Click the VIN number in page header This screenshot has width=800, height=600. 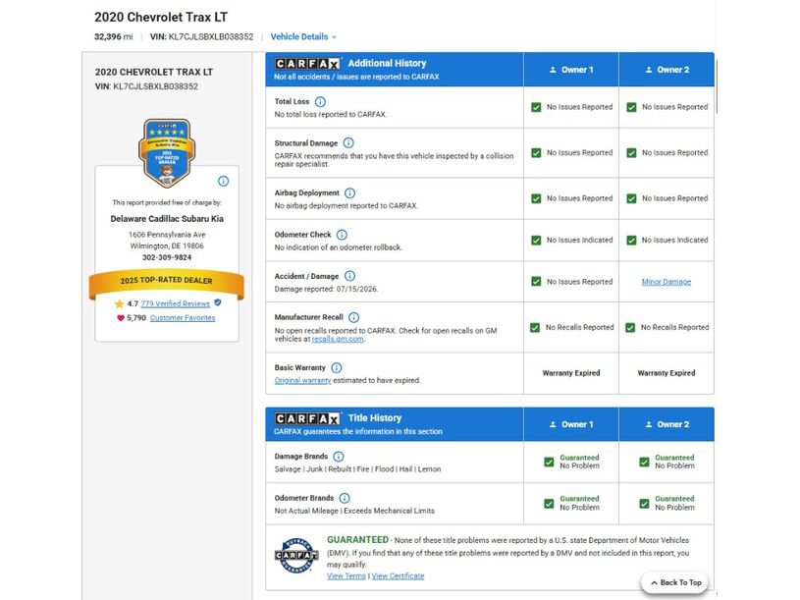pyautogui.click(x=211, y=36)
